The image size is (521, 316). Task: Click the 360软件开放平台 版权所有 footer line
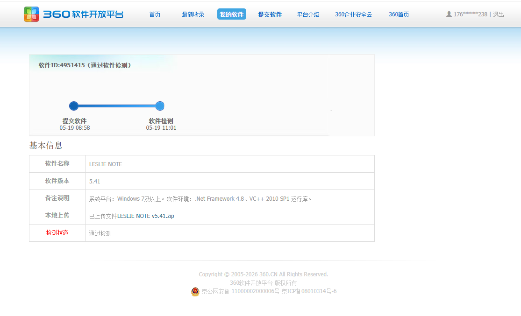coord(264,283)
